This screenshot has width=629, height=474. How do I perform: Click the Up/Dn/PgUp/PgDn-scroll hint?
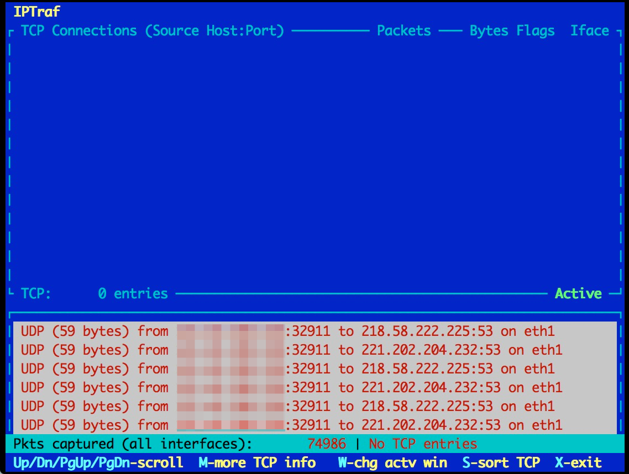(x=98, y=463)
